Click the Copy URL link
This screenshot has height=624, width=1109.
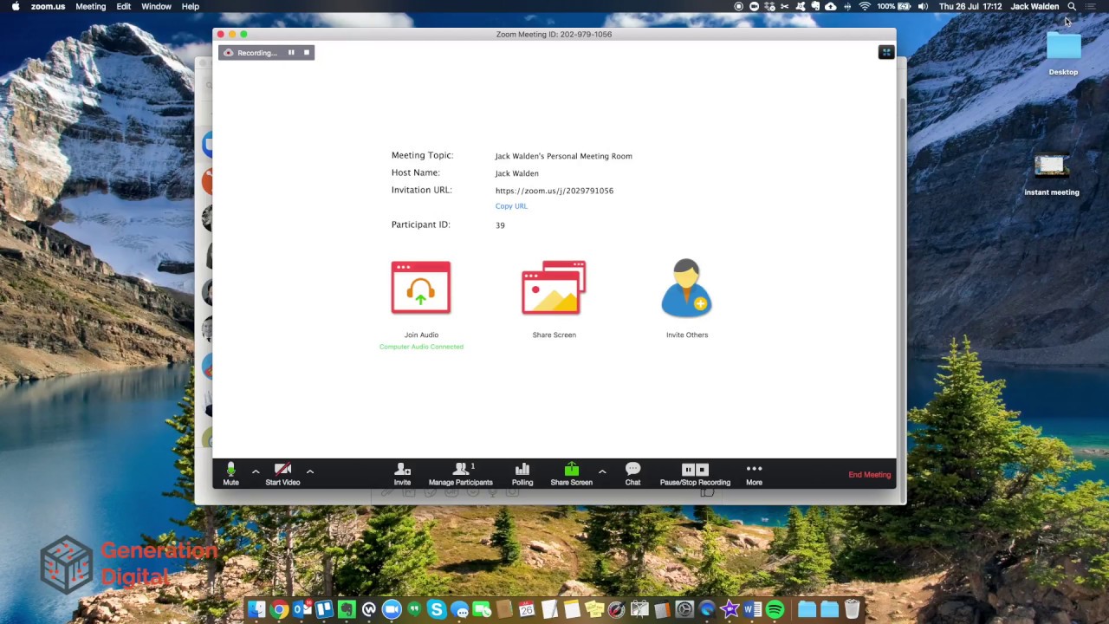[511, 206]
